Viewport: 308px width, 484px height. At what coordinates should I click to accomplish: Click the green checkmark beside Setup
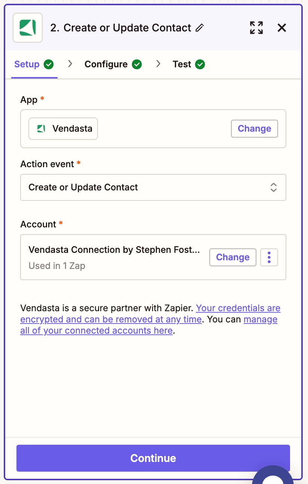point(49,64)
